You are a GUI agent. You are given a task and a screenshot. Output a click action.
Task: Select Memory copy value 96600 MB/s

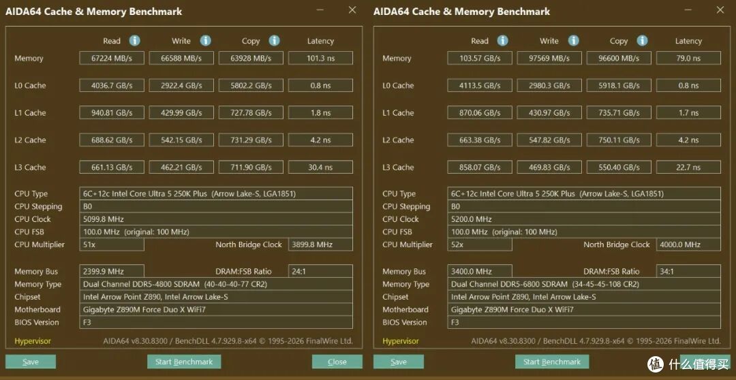[x=619, y=58]
